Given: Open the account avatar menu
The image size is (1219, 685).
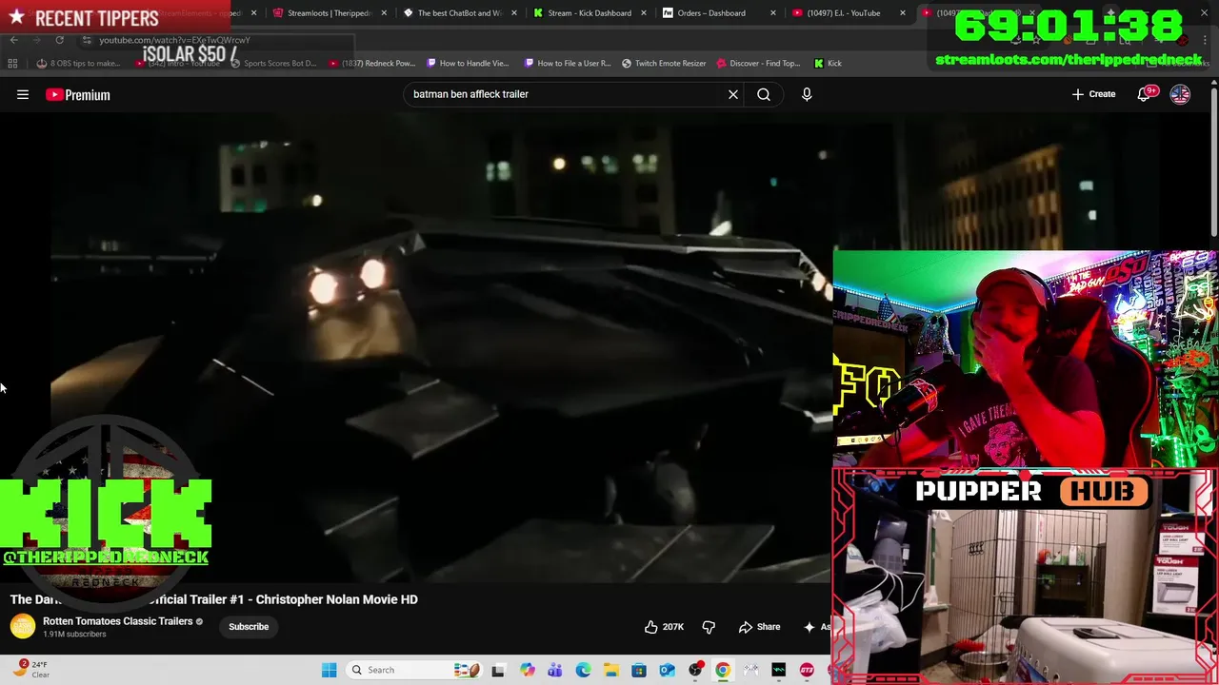Looking at the screenshot, I should 1180,94.
